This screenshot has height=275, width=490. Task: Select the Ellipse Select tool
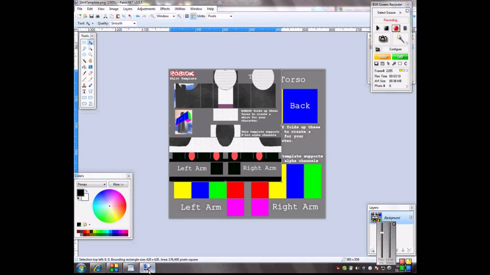coord(84,55)
